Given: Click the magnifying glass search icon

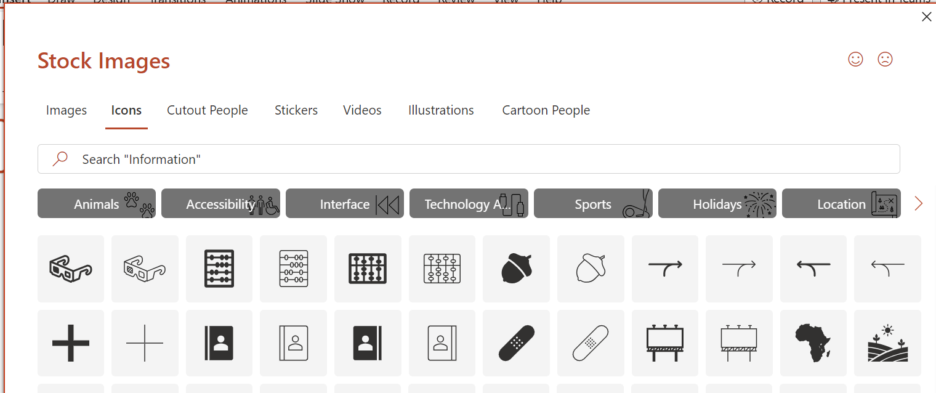Looking at the screenshot, I should [x=60, y=159].
